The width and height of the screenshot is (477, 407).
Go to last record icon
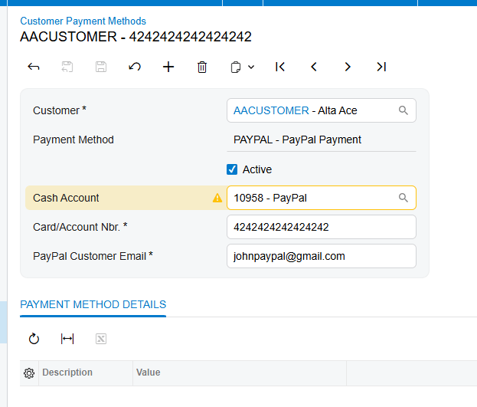pos(381,67)
